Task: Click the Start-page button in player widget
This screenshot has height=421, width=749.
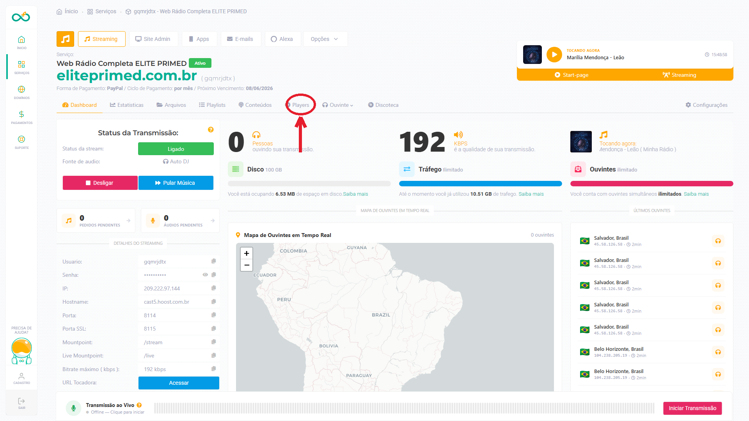Action: coord(572,75)
